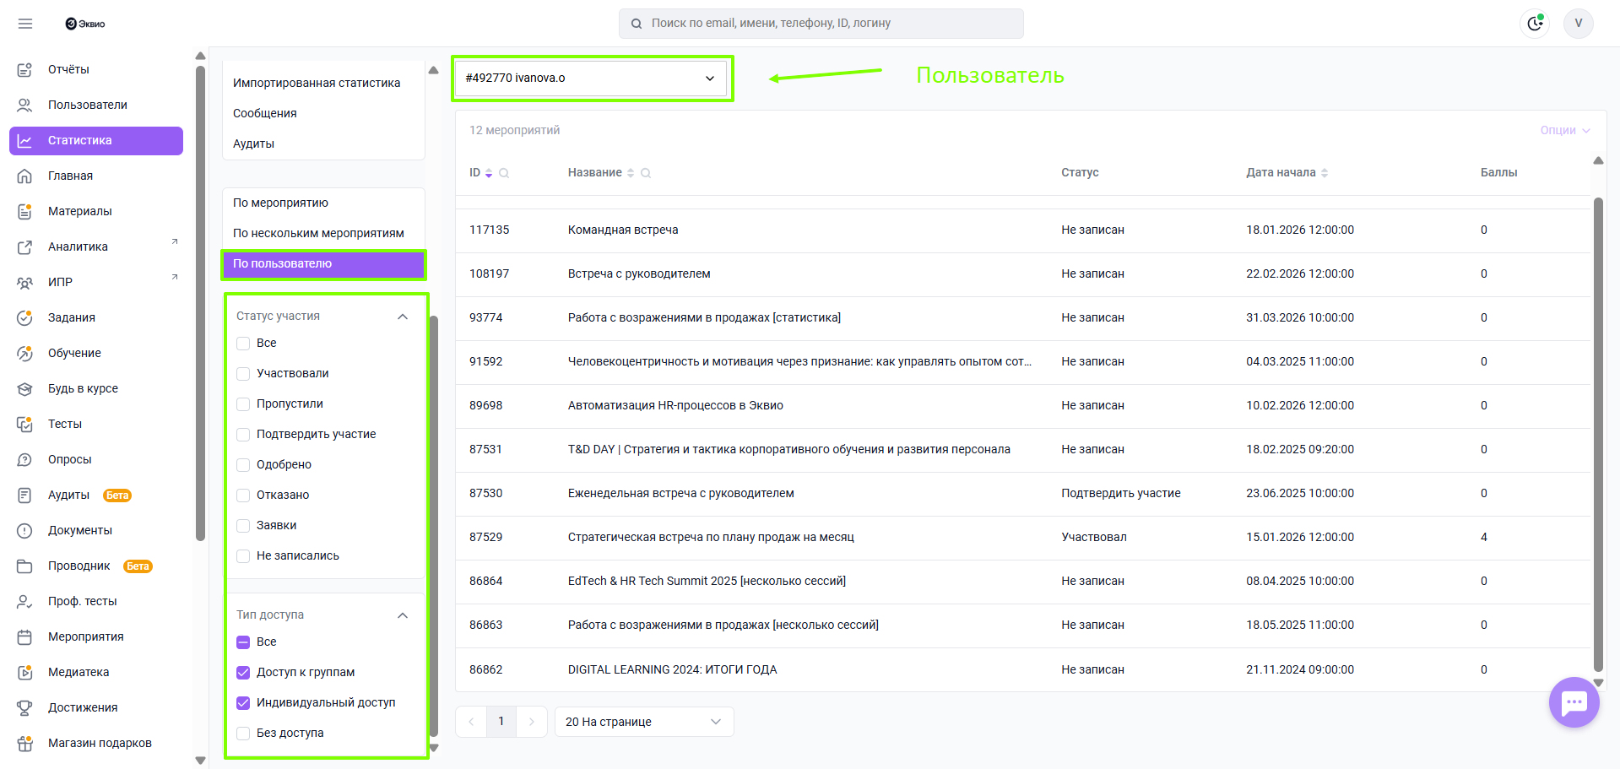Click the Мероприятия calendar icon

point(25,636)
